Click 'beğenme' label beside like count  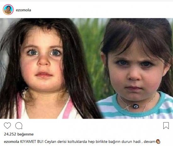[x=25, y=134]
